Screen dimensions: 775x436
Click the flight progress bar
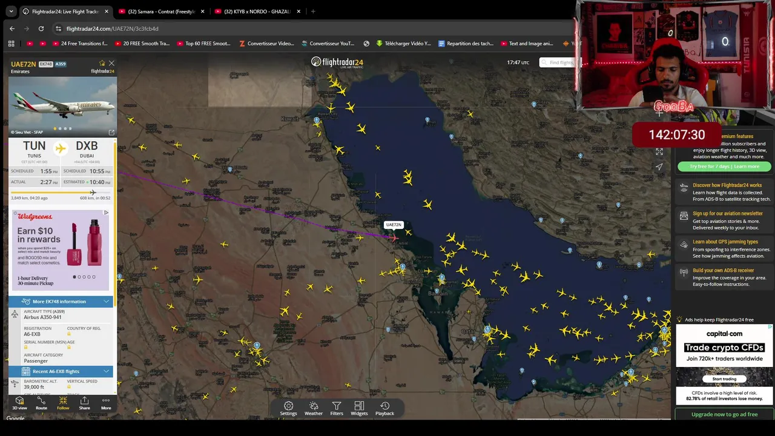pos(61,193)
